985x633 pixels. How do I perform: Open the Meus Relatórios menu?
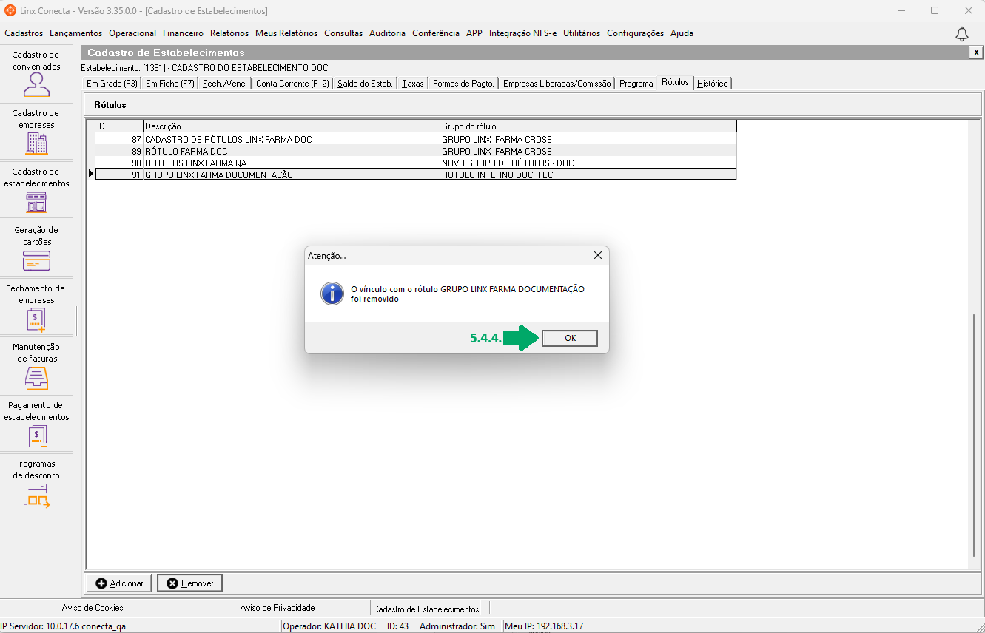click(286, 33)
